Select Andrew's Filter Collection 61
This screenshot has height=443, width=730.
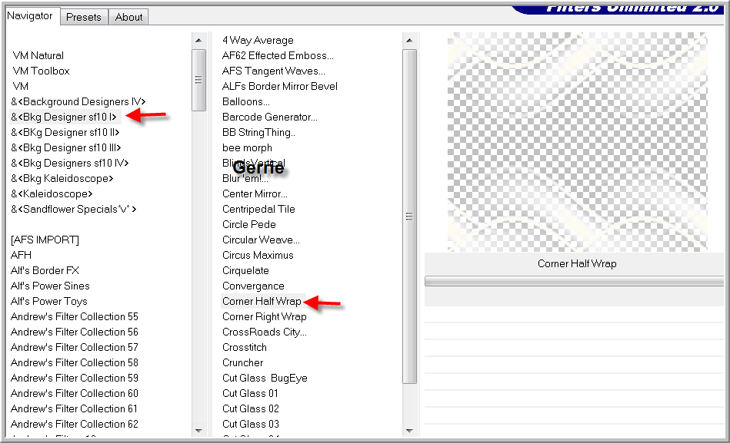click(x=75, y=408)
